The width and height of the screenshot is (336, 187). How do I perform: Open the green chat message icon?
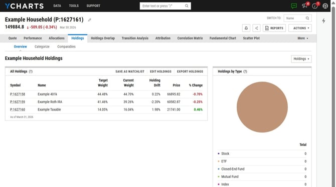click(x=294, y=6)
